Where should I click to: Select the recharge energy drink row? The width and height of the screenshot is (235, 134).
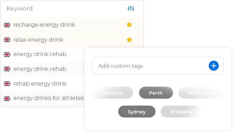click(72, 25)
